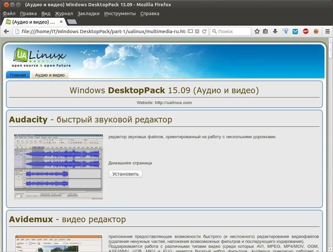333x252 pixels.
Task: Open the Закладки menu
Action: click(88, 14)
